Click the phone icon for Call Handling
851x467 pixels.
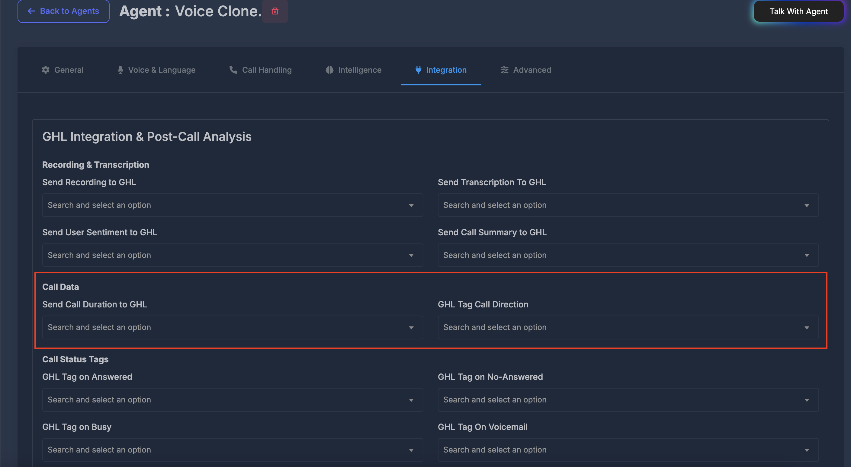(x=233, y=70)
